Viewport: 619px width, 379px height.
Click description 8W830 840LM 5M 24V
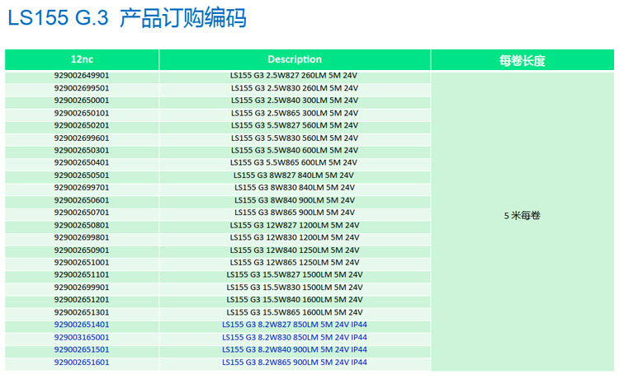coord(295,187)
